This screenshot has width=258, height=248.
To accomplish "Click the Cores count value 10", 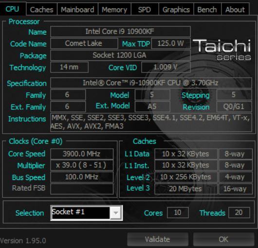I will pos(178,213).
